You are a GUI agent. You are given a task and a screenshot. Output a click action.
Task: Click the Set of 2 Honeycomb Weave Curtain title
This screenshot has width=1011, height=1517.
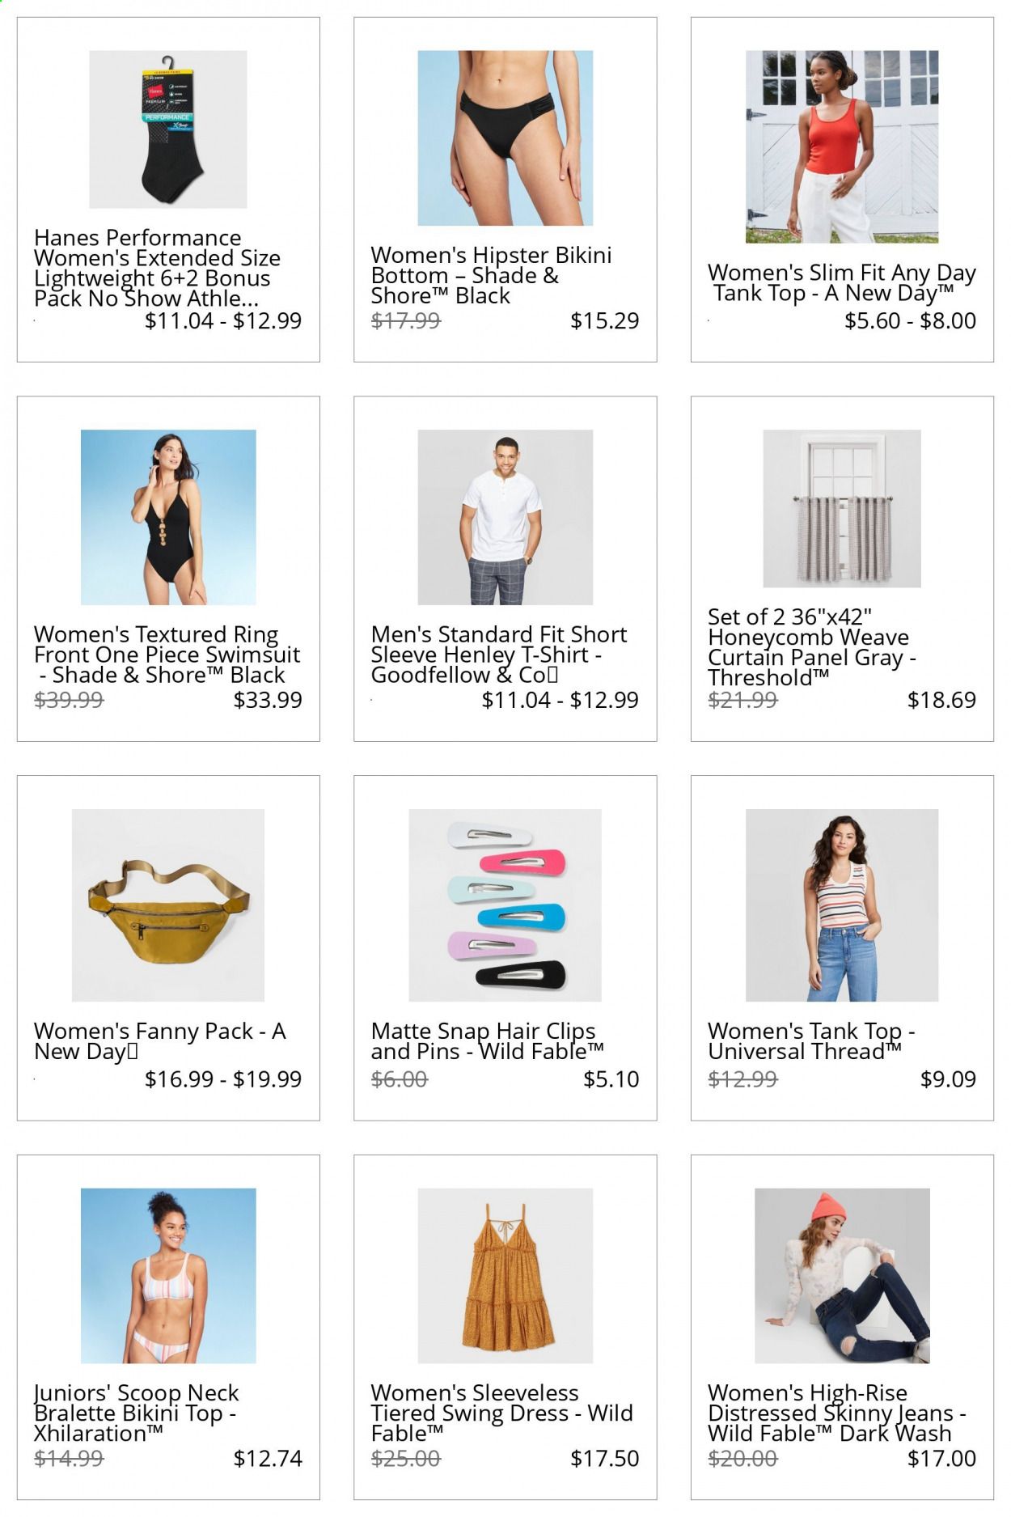click(812, 647)
